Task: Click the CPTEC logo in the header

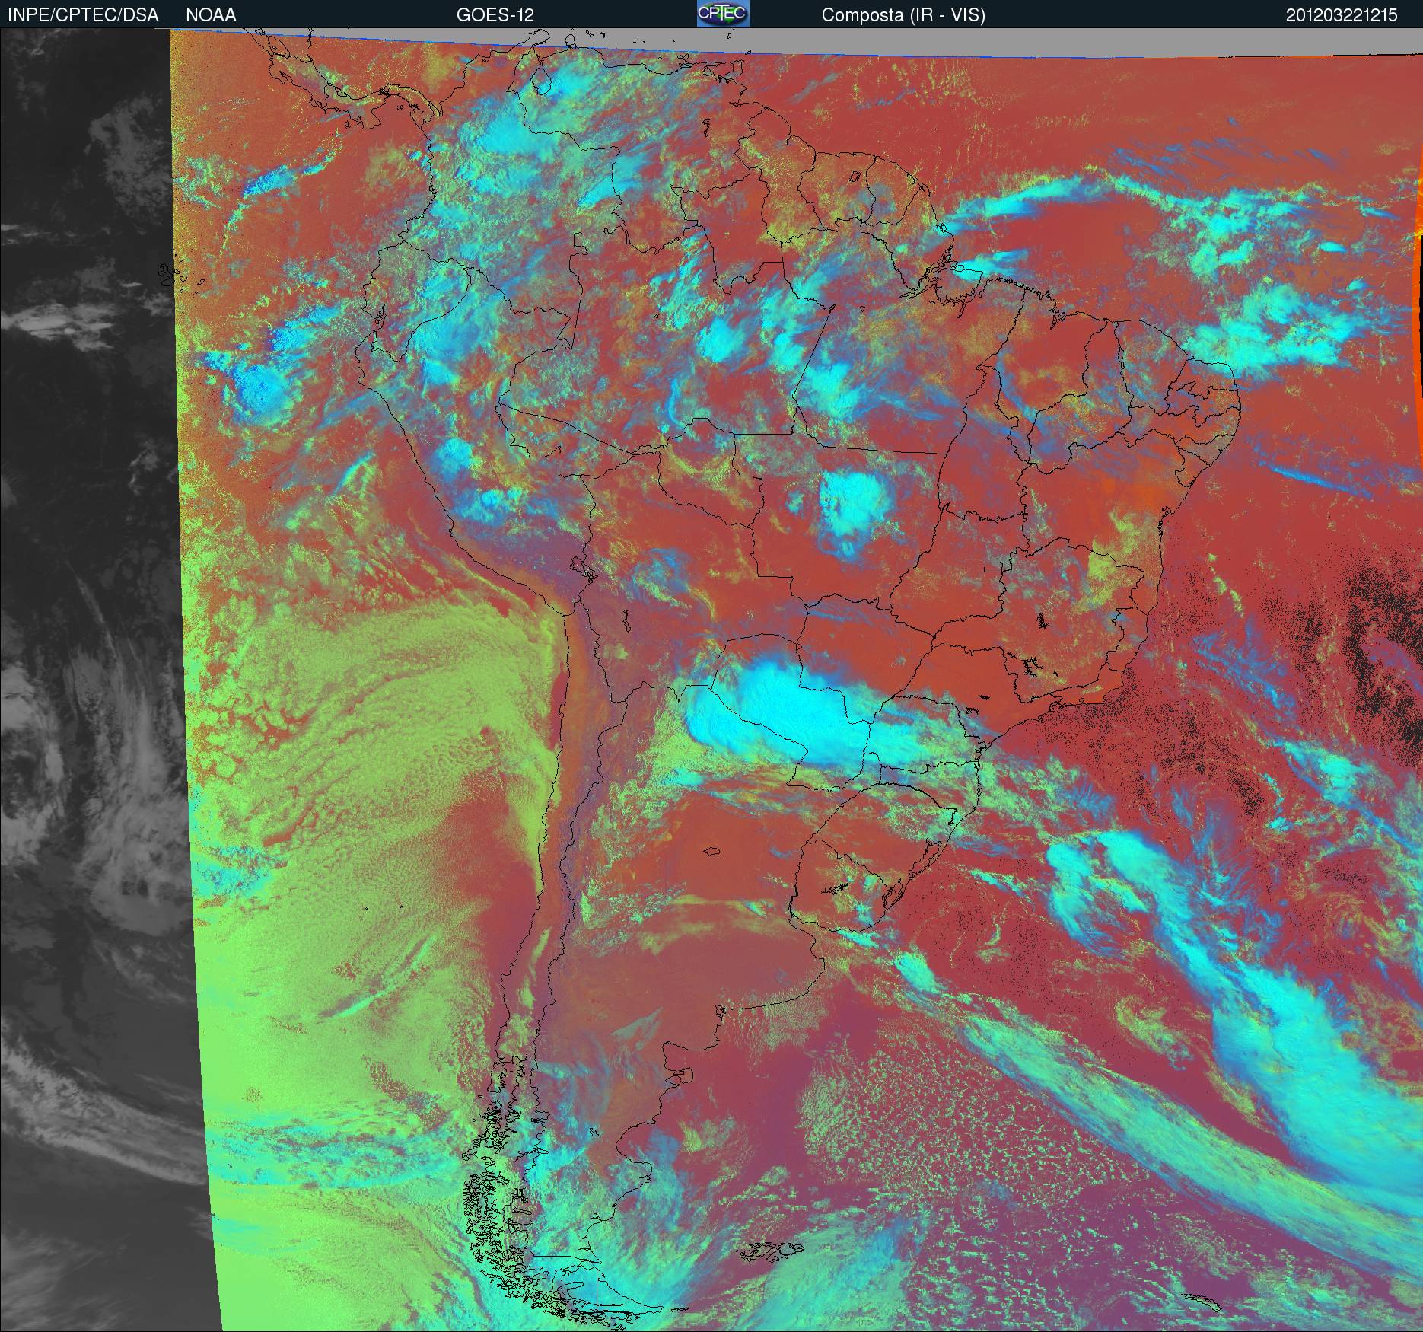Action: click(723, 14)
